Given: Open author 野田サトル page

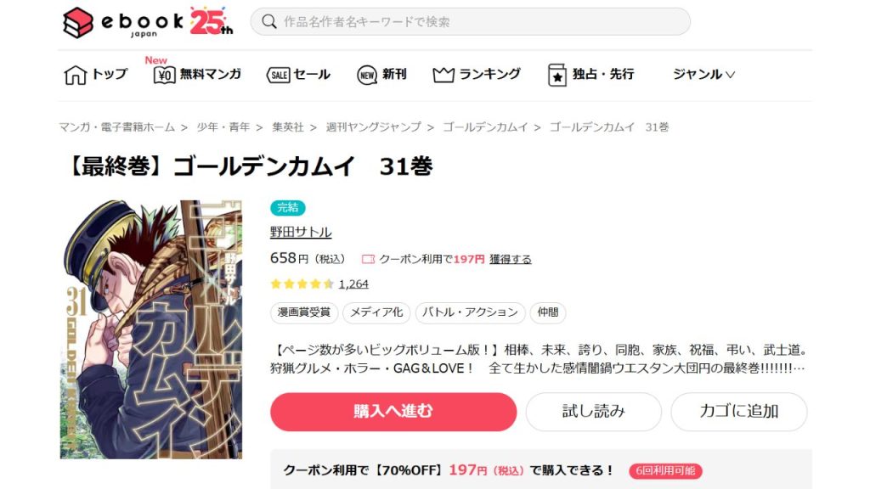Looking at the screenshot, I should (x=301, y=232).
